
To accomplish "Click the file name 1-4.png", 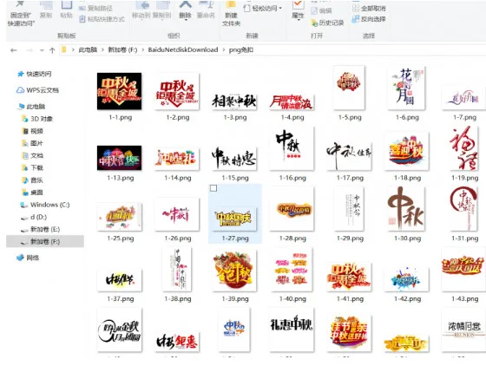I will 292,117.
